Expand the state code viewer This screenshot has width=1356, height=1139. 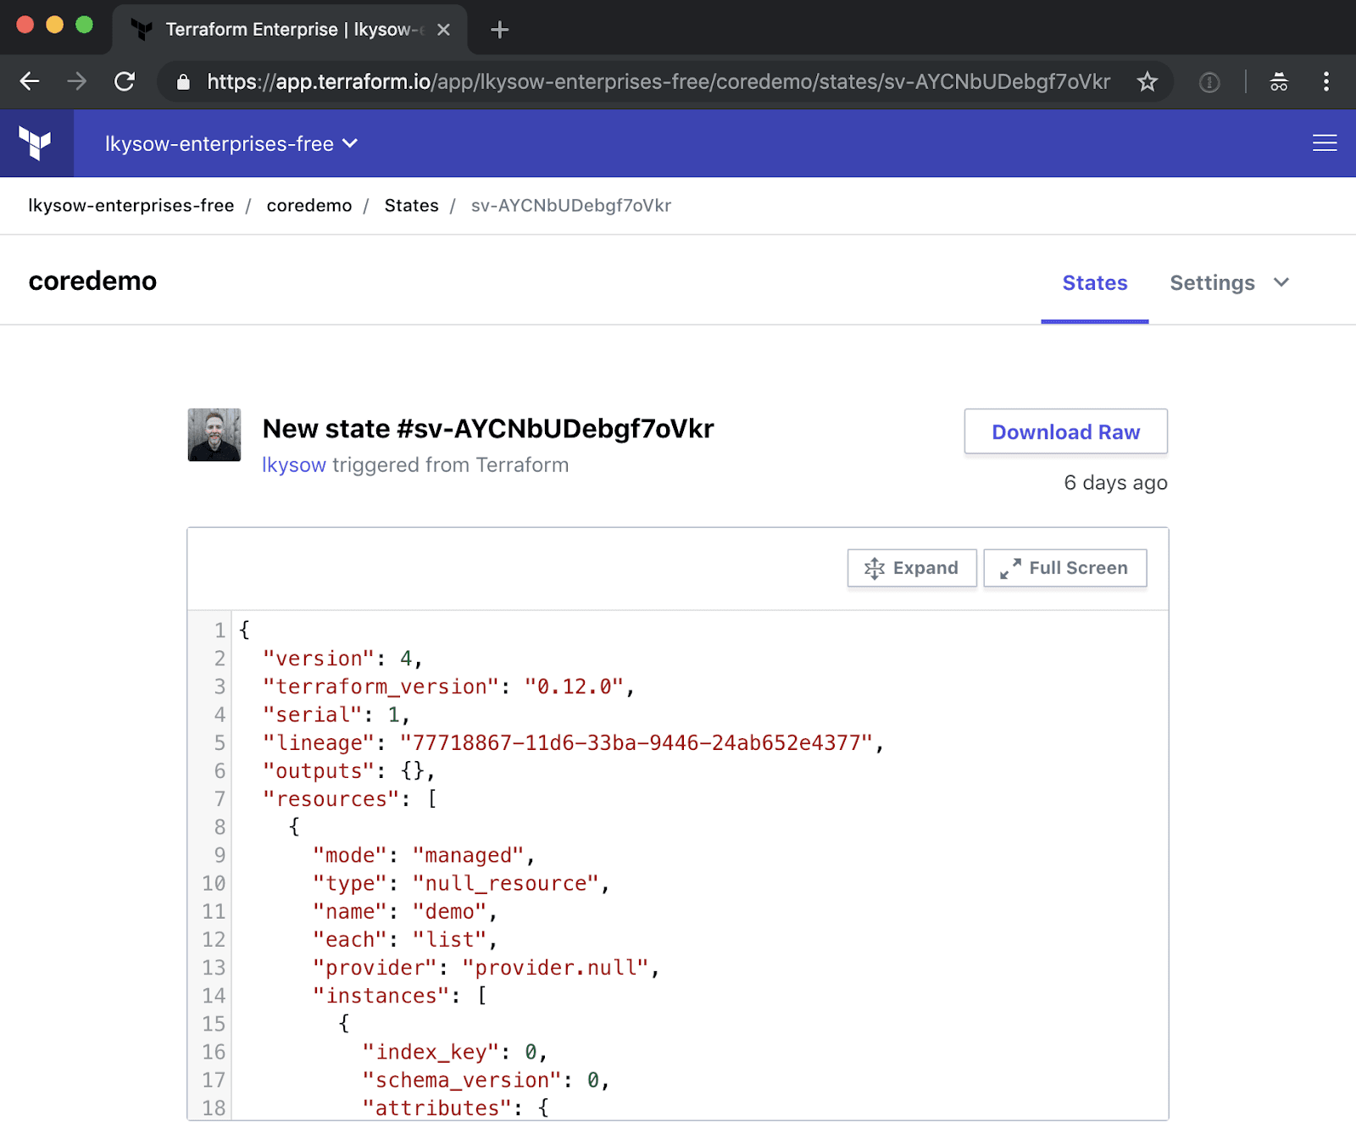click(x=911, y=568)
